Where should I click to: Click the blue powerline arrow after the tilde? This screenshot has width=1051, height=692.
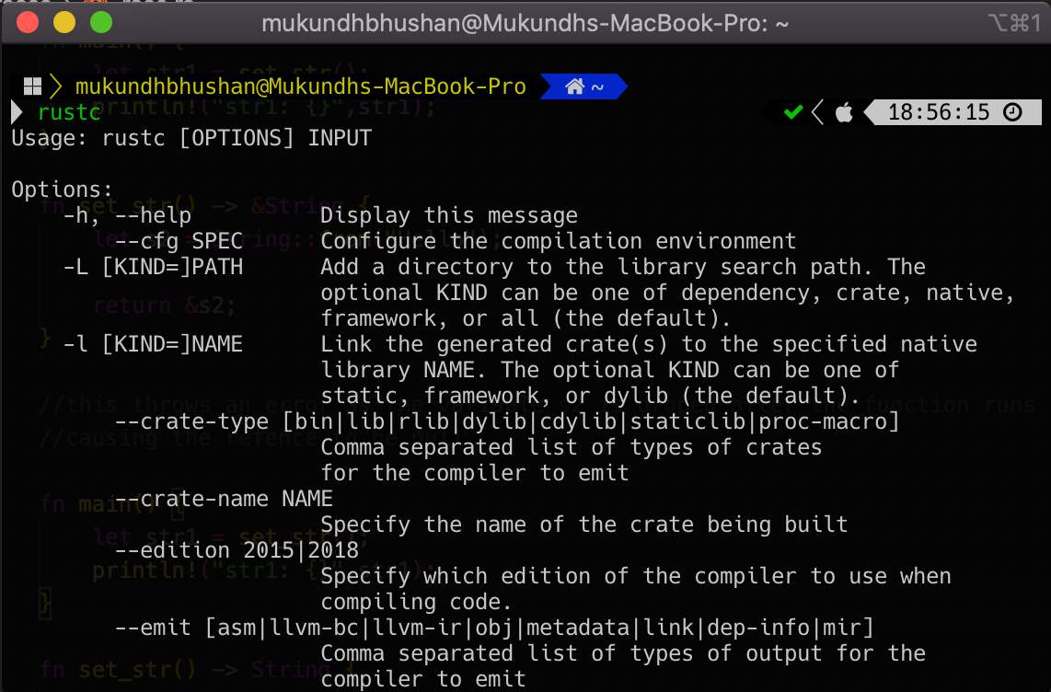(x=618, y=86)
